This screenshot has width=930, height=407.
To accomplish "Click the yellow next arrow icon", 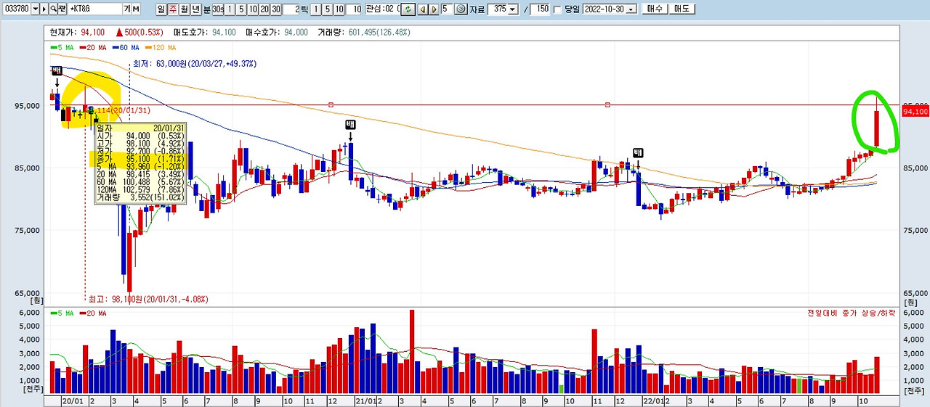I will click(x=434, y=9).
